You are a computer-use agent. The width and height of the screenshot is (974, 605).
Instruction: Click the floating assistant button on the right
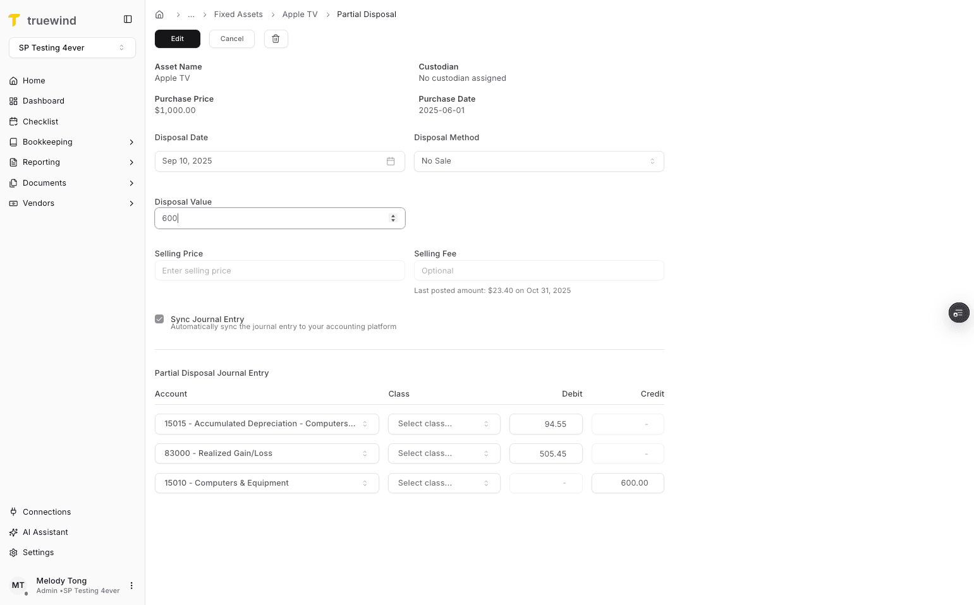point(959,313)
